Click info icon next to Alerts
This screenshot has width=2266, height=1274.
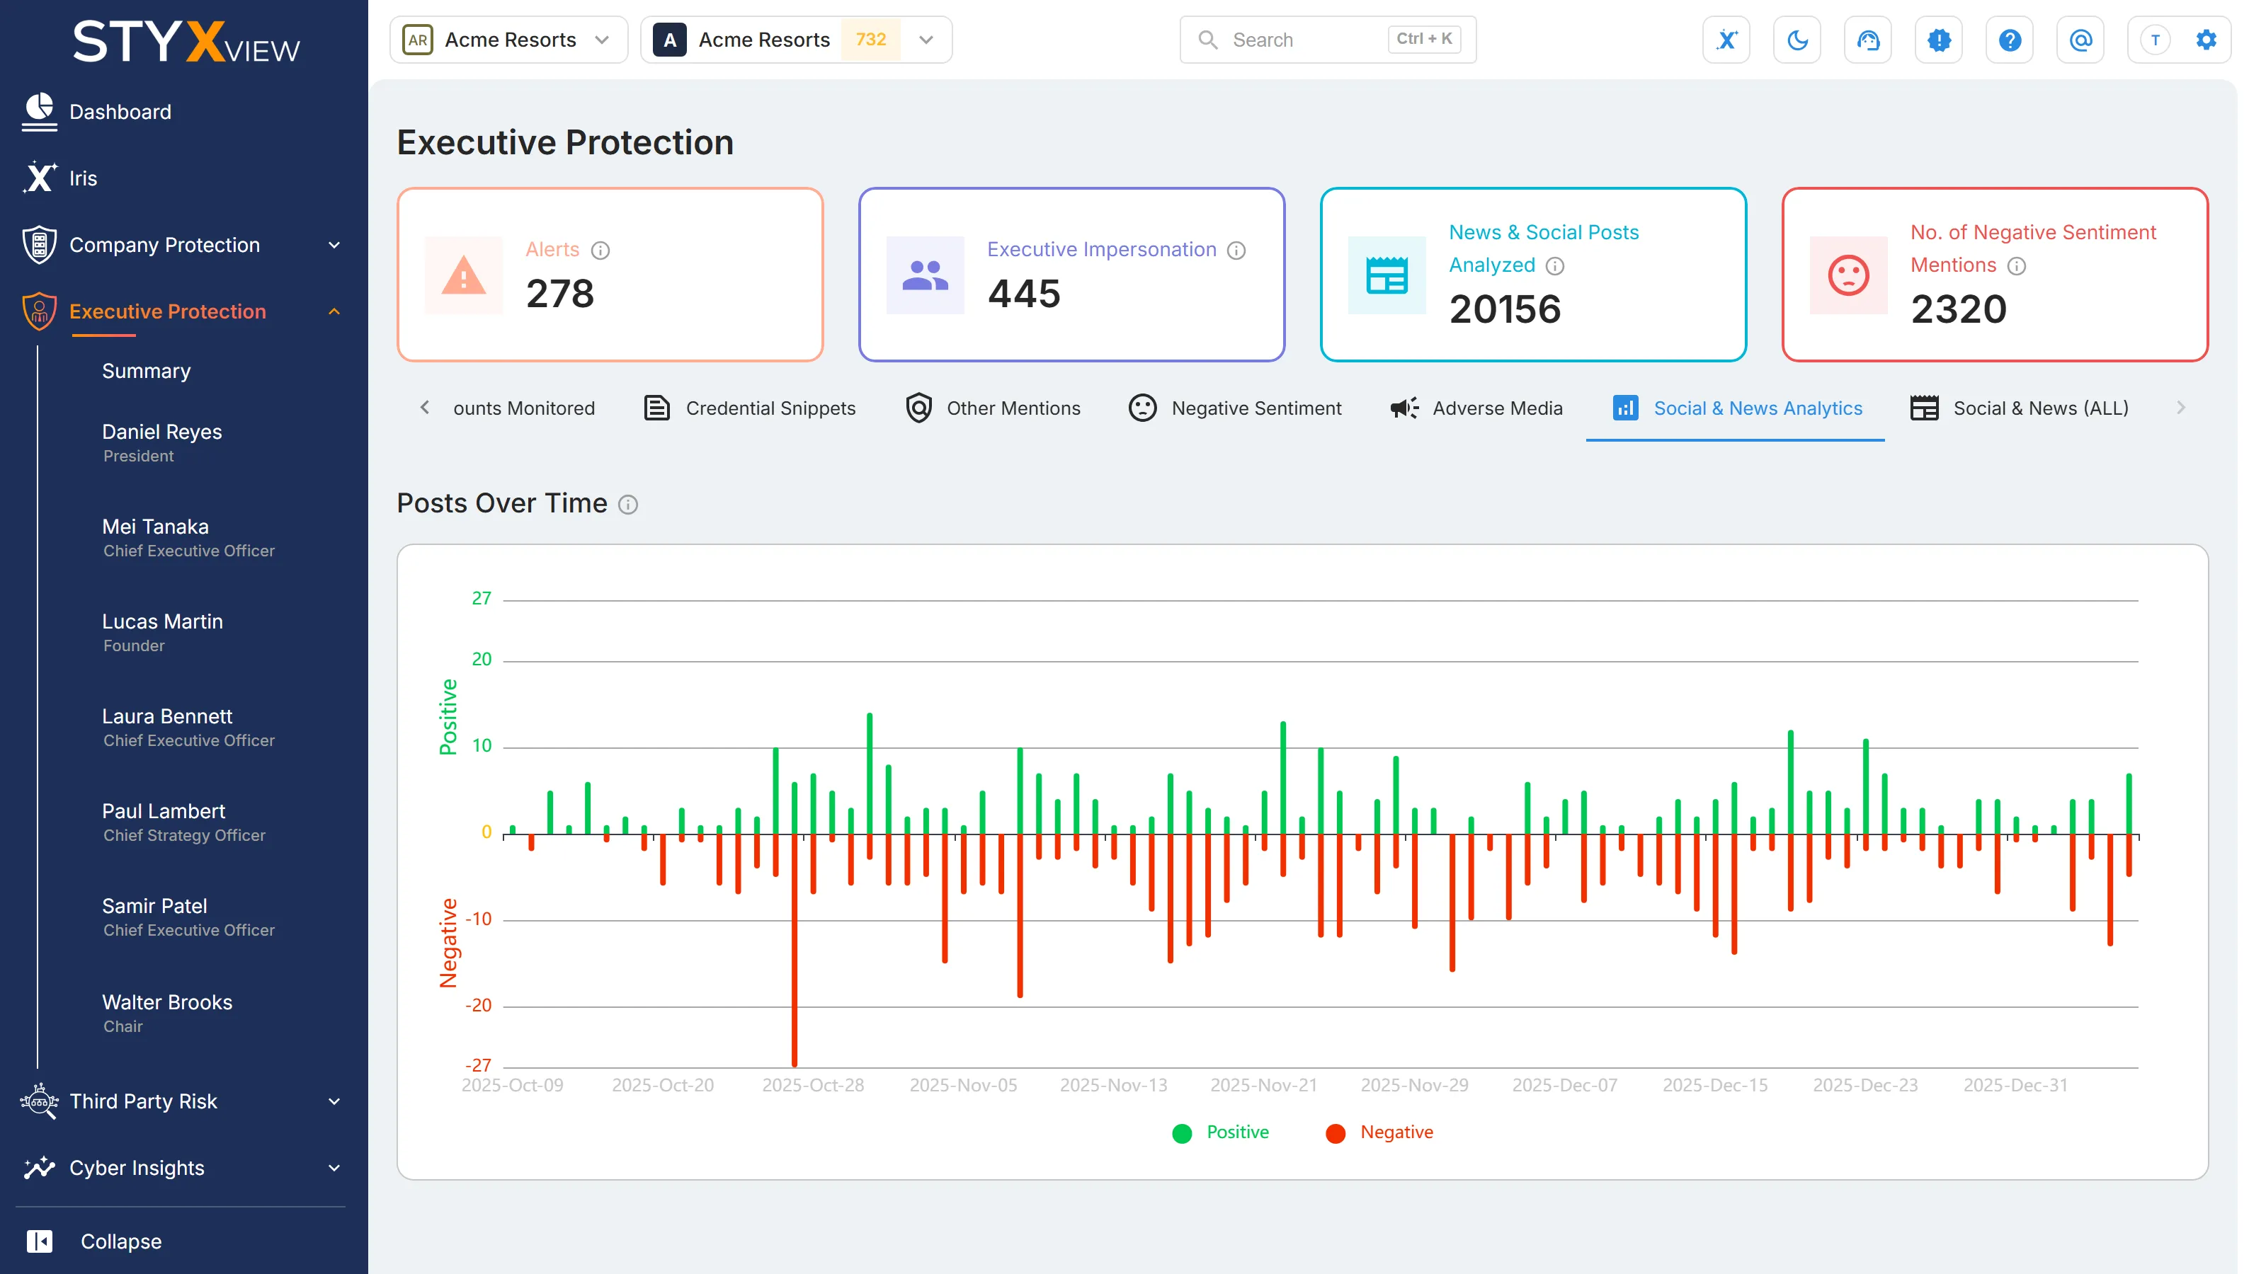point(600,251)
